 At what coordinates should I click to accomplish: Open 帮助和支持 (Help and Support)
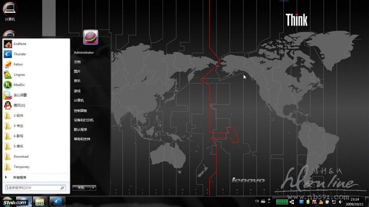click(x=82, y=139)
